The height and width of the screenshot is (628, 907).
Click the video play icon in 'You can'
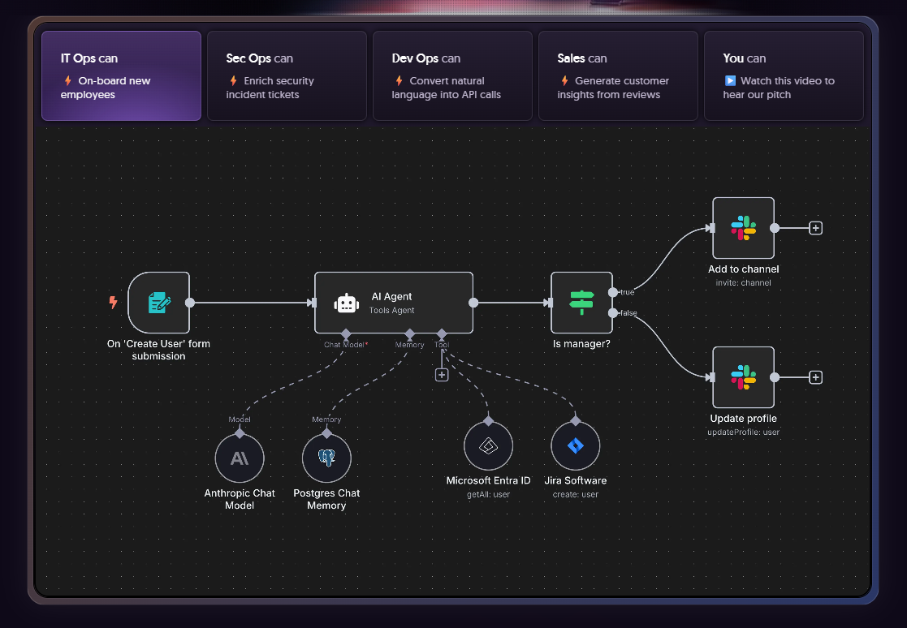point(731,81)
